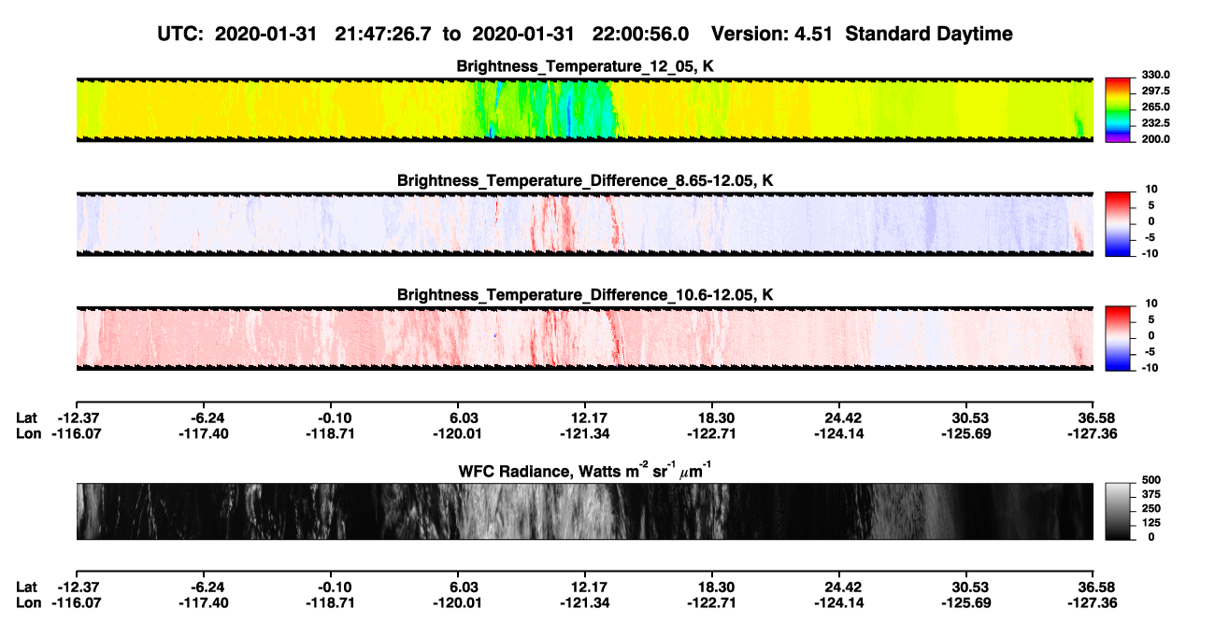Click Lat '24.42' on axis under 10.6-12.05 panel
This screenshot has height=623, width=1215.
click(x=838, y=418)
